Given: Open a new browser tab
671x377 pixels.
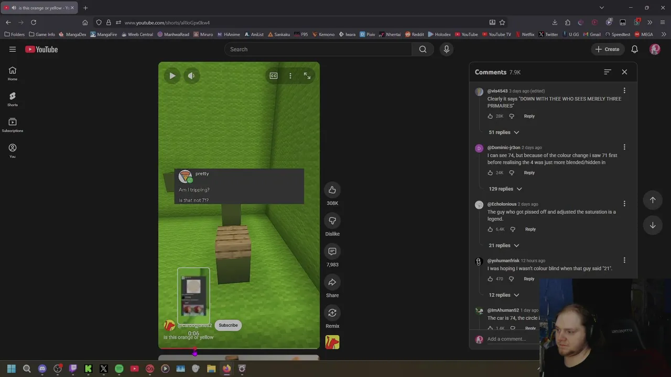Looking at the screenshot, I should click(85, 8).
